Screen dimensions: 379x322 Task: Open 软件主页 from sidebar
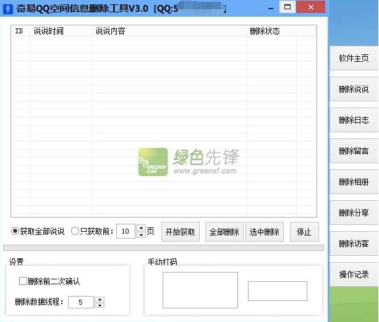(x=354, y=58)
